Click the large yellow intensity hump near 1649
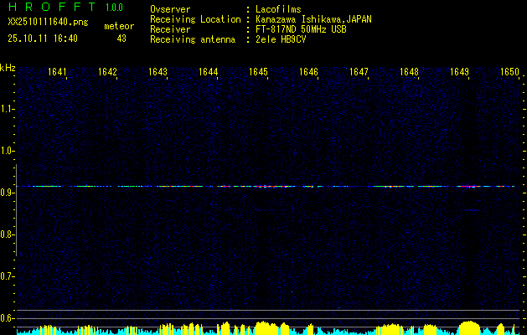This screenshot has width=527, height=335. tap(469, 327)
